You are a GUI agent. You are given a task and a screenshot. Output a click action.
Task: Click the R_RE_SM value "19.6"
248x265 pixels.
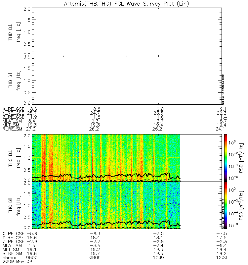click(32, 253)
